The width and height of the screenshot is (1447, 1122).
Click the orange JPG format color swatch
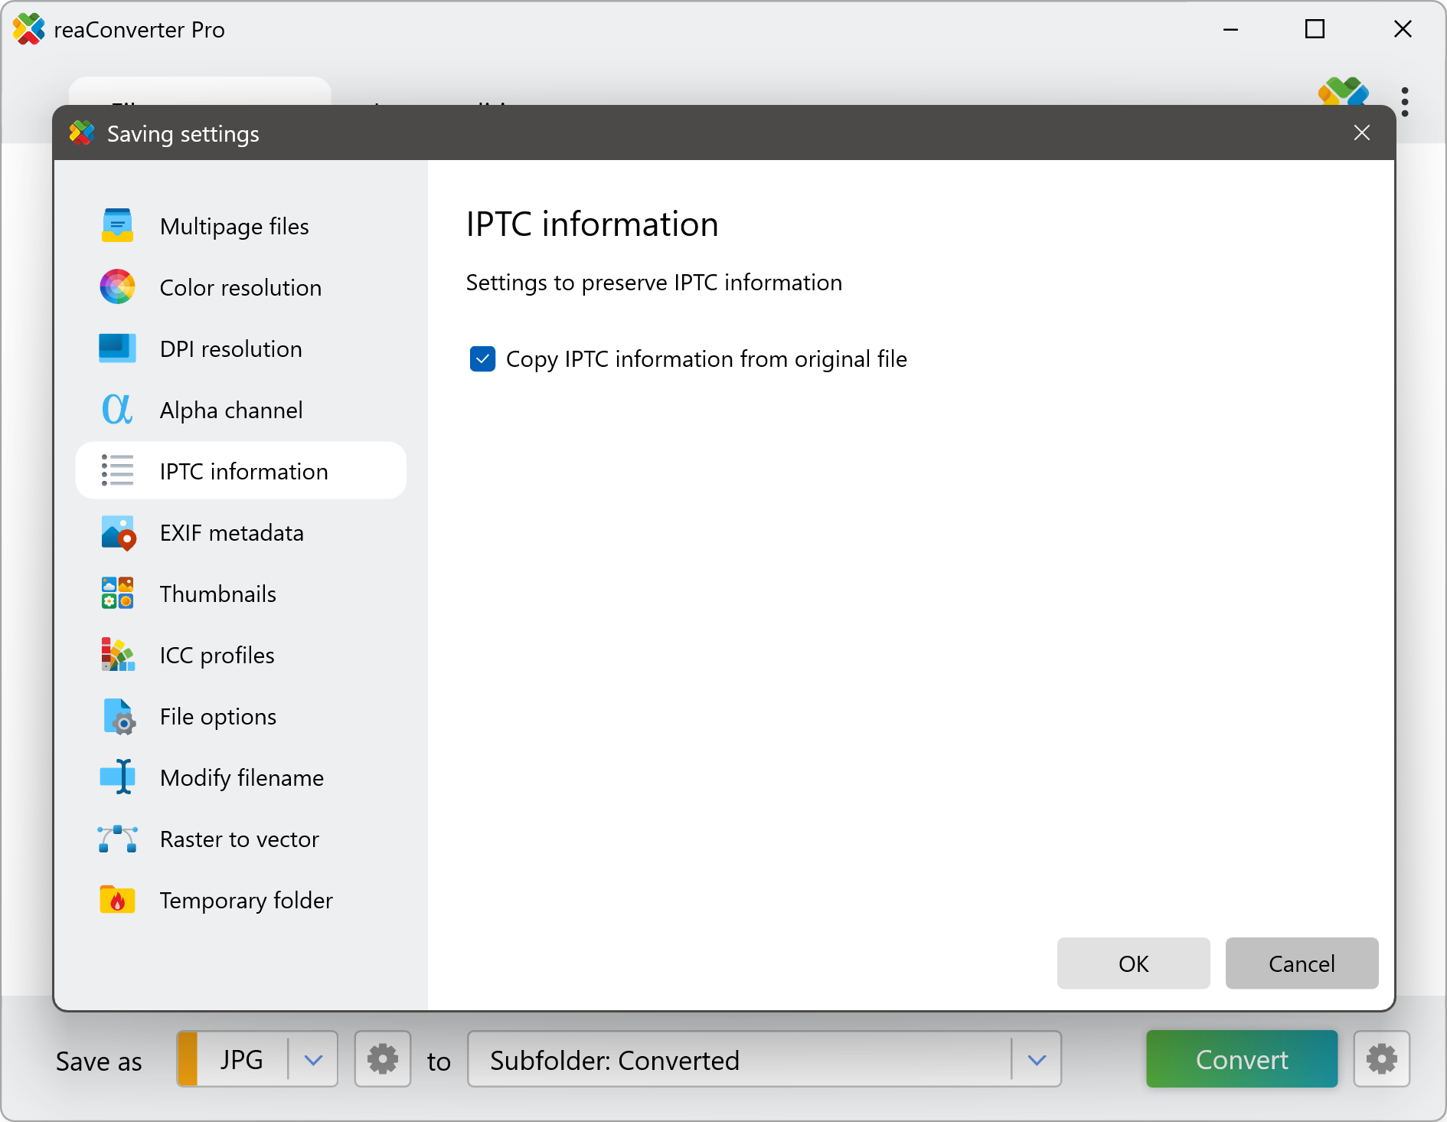click(188, 1060)
